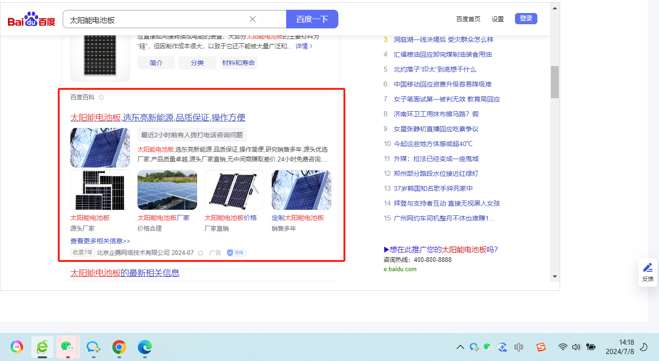
Task: Open the 360 browser from the taskbar
Action: 42,347
